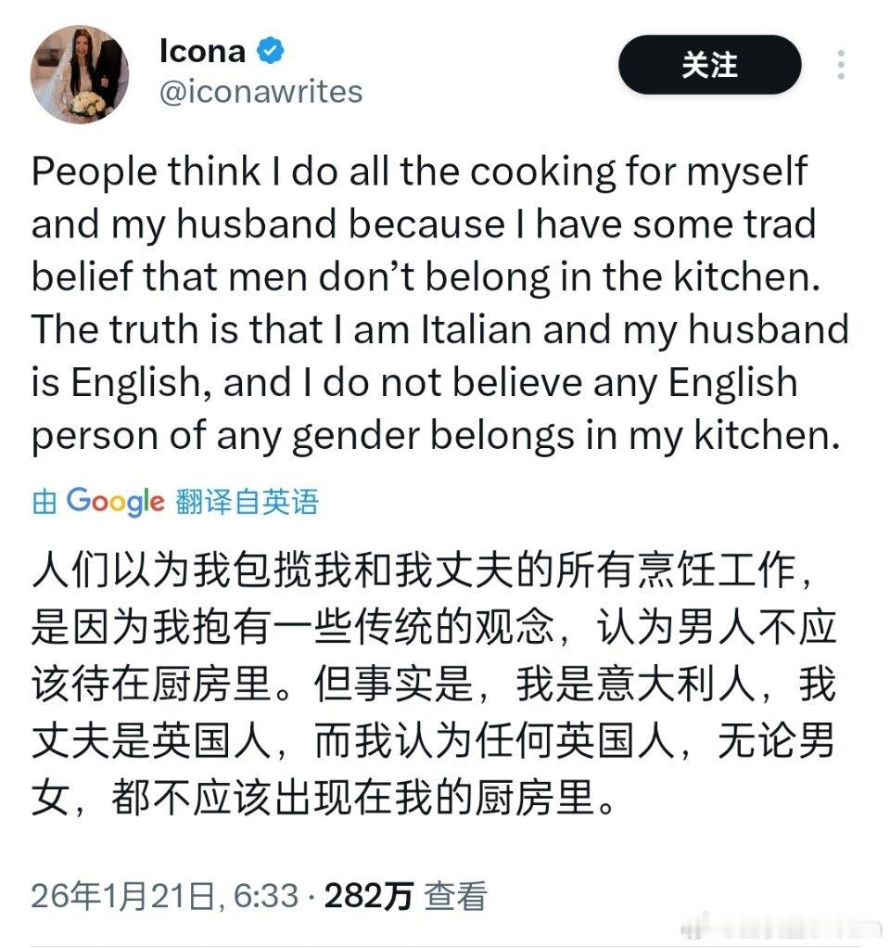Open the @iconawrites profile handle
Image resolution: width=890 pixels, height=948 pixels.
(262, 92)
